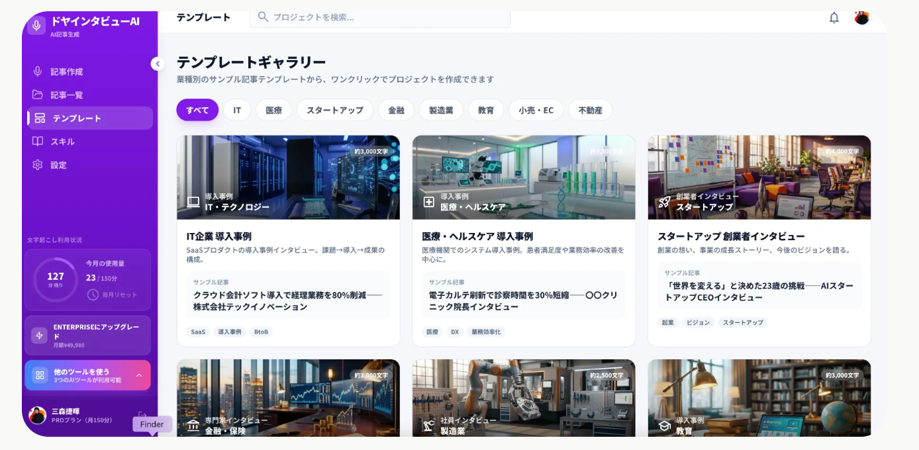Select the 小売・EC filter tab
The image size is (919, 450).
[x=536, y=110]
